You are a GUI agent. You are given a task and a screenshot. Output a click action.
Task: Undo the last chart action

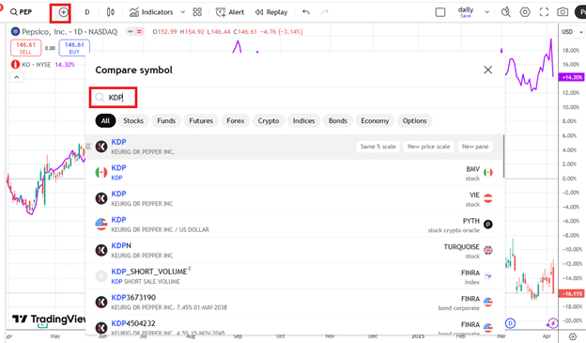click(306, 12)
